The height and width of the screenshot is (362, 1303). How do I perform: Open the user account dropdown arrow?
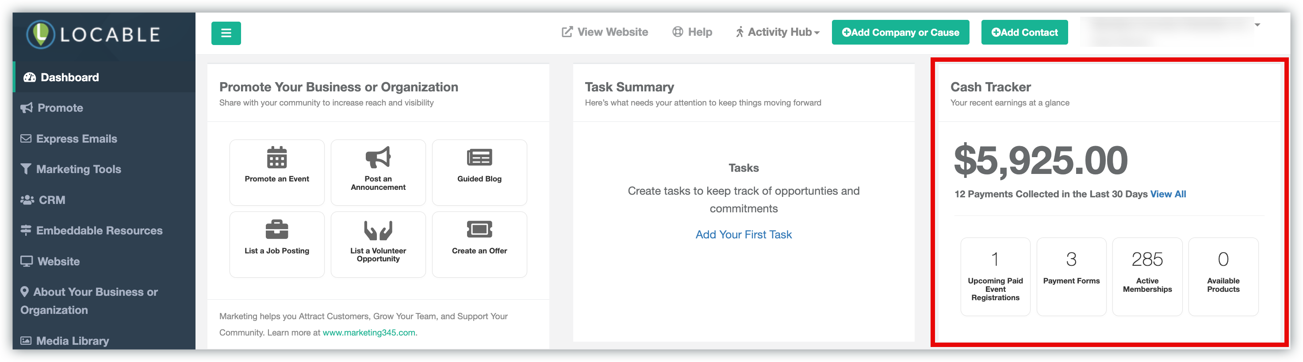(x=1257, y=25)
